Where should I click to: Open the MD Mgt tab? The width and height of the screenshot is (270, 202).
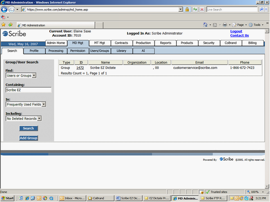coord(78,43)
